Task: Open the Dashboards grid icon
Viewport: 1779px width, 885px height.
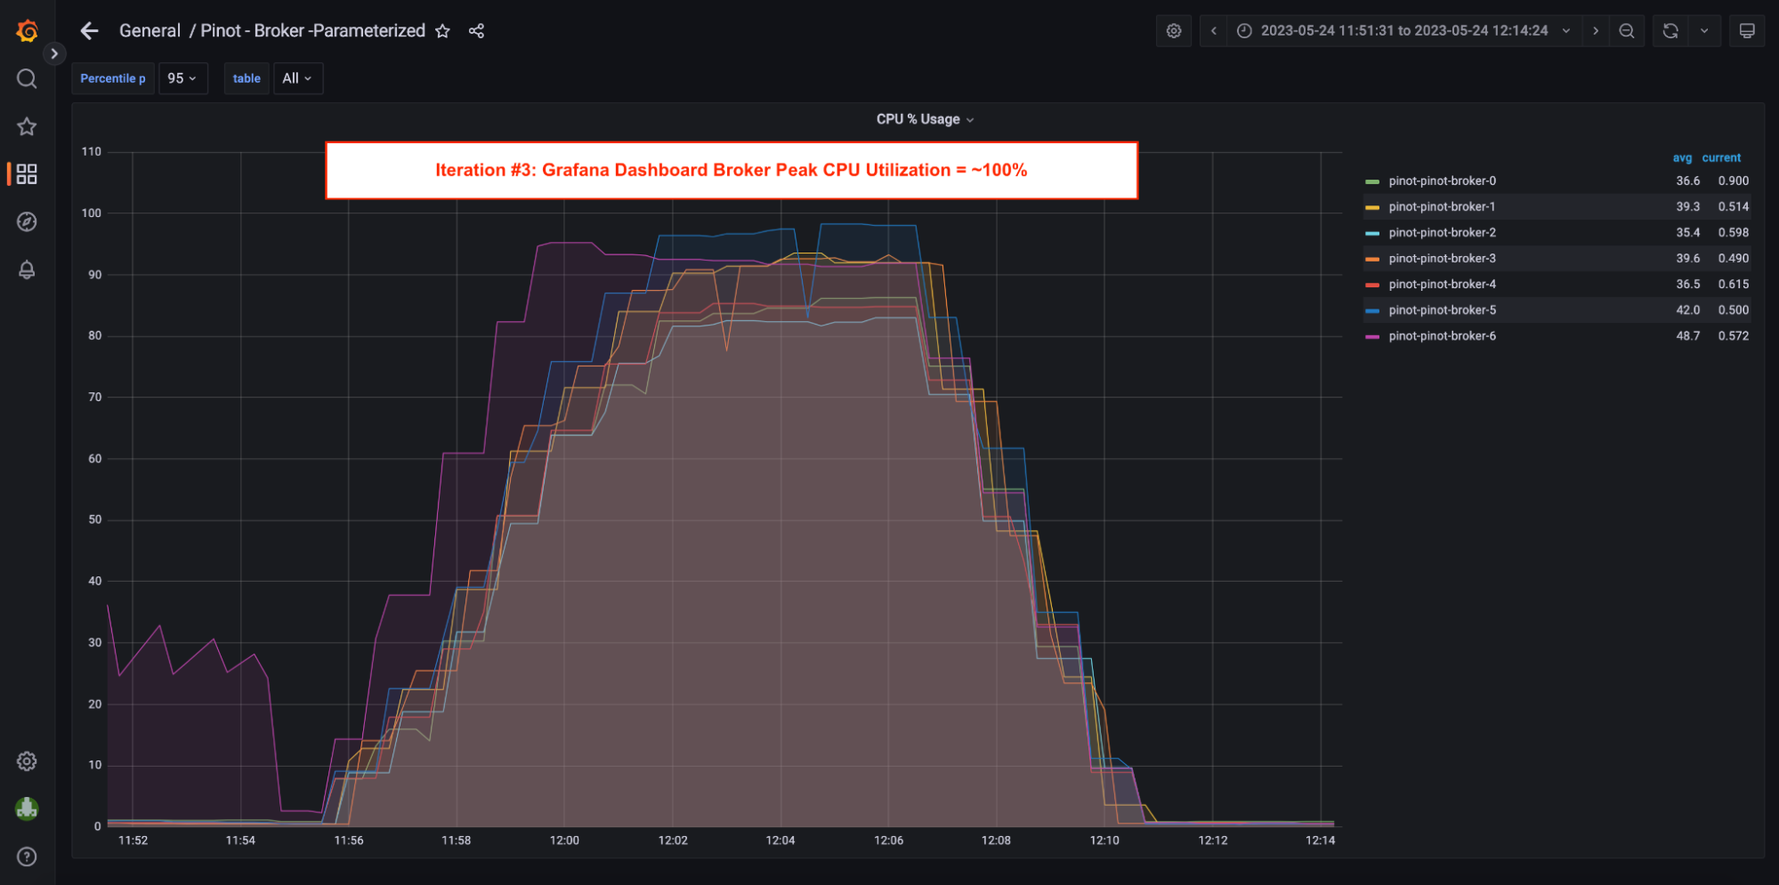Action: (x=27, y=174)
